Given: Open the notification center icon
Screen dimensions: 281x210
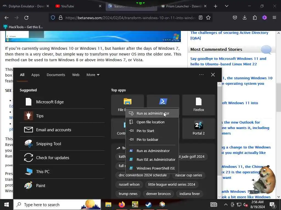Looking at the screenshot, I should click(x=272, y=205).
